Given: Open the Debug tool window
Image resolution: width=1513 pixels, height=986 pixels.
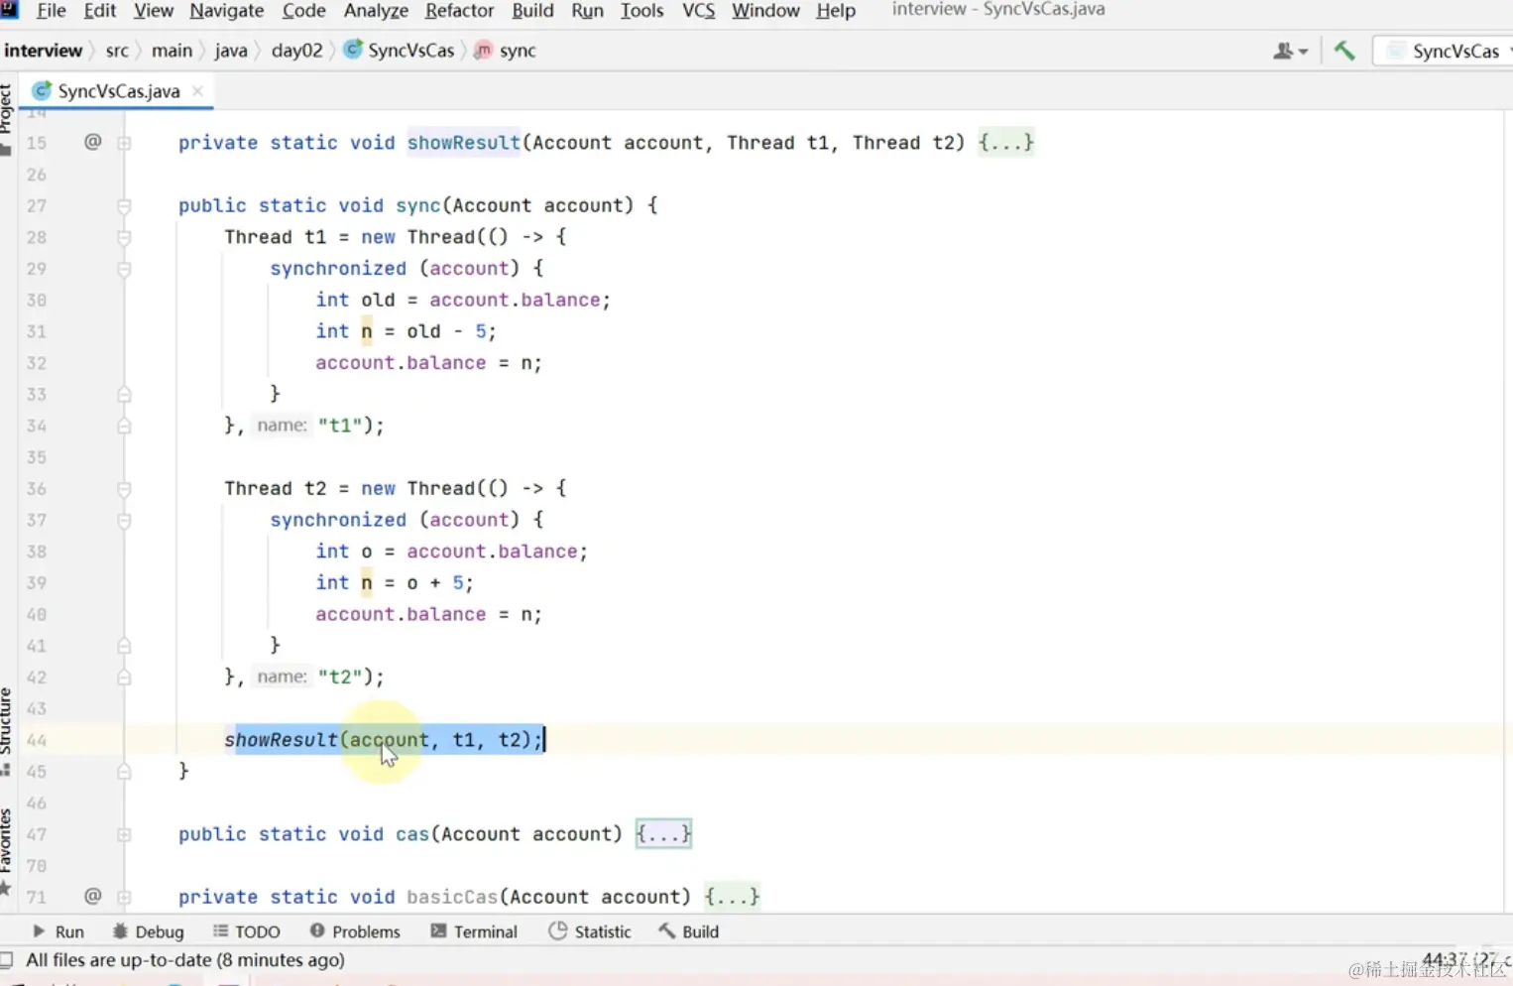Looking at the screenshot, I should (x=148, y=931).
